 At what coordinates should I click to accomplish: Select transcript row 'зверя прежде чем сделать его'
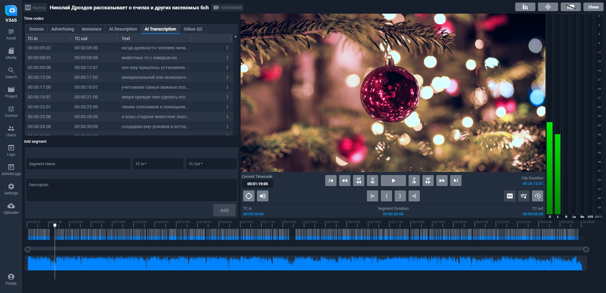pyautogui.click(x=129, y=97)
